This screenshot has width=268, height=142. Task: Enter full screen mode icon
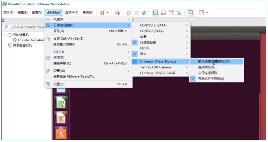point(171,13)
